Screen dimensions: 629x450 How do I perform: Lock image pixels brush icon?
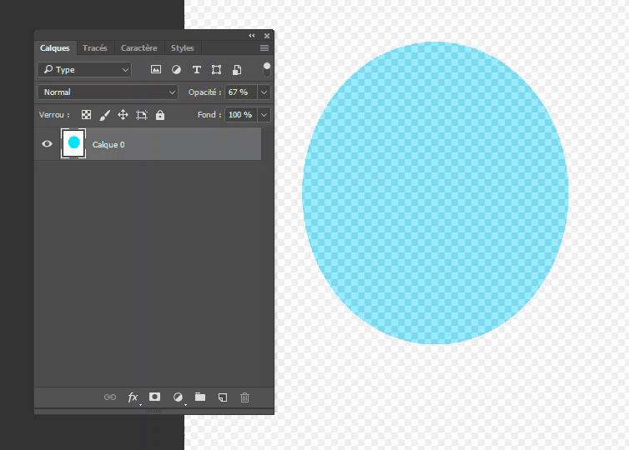105,115
